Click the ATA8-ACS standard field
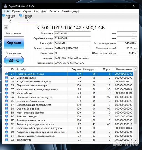The height and width of the screenshot is (150, 142). [96, 58]
